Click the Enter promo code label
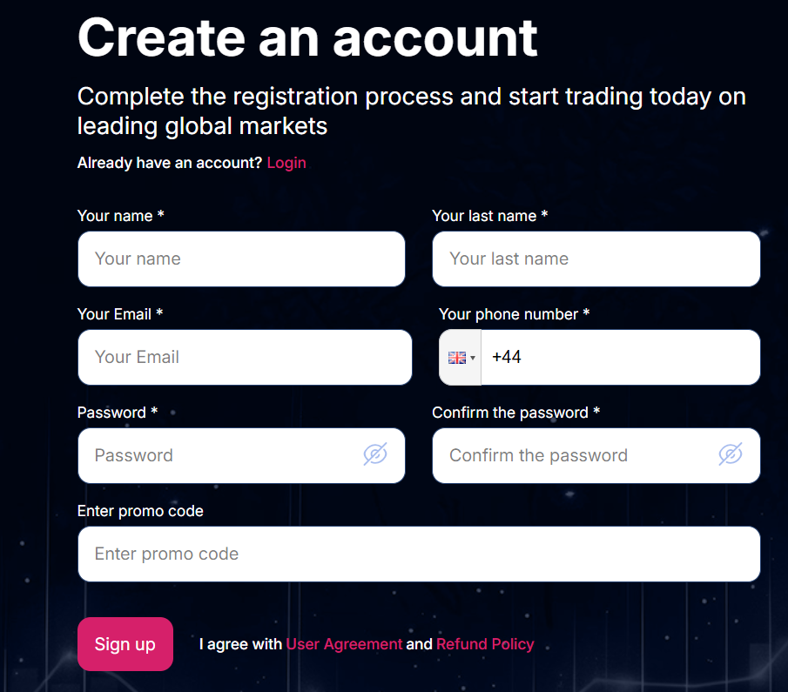788x692 pixels. (x=140, y=511)
